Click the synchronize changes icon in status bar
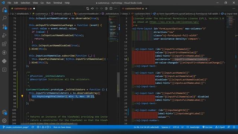 tap(33, 127)
